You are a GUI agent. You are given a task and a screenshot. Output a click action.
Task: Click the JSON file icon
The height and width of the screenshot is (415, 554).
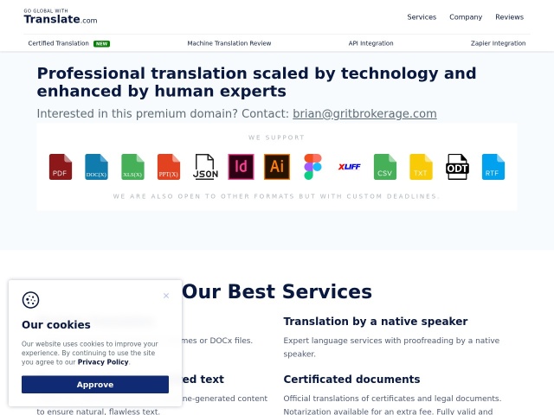(205, 167)
